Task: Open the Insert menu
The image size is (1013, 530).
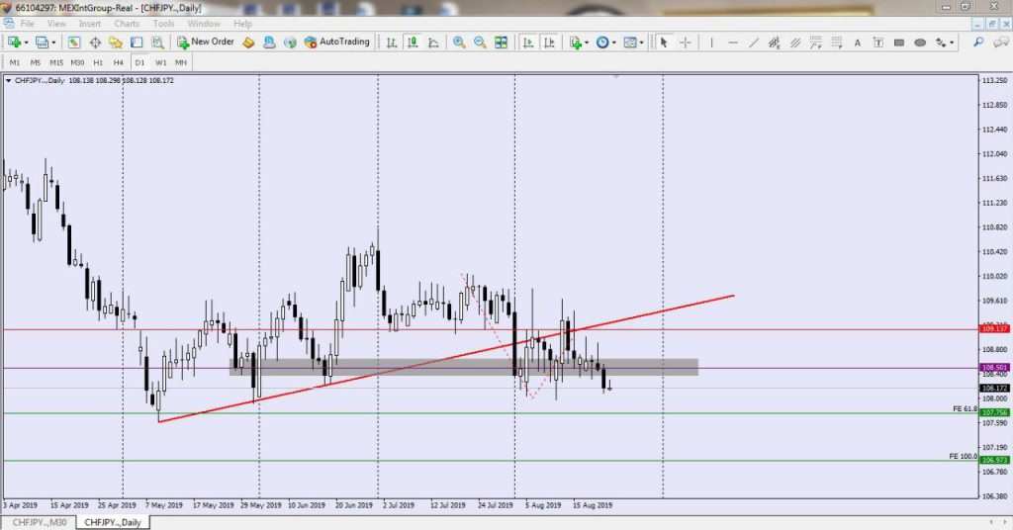Action: (x=90, y=24)
